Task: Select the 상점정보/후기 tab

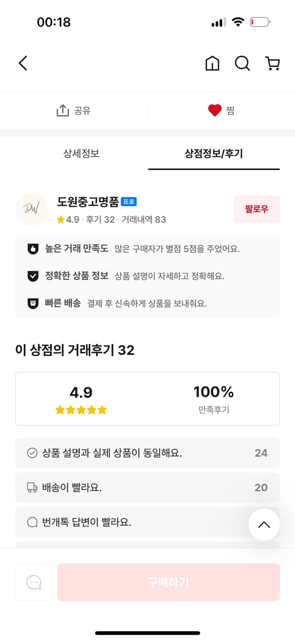Action: click(214, 154)
